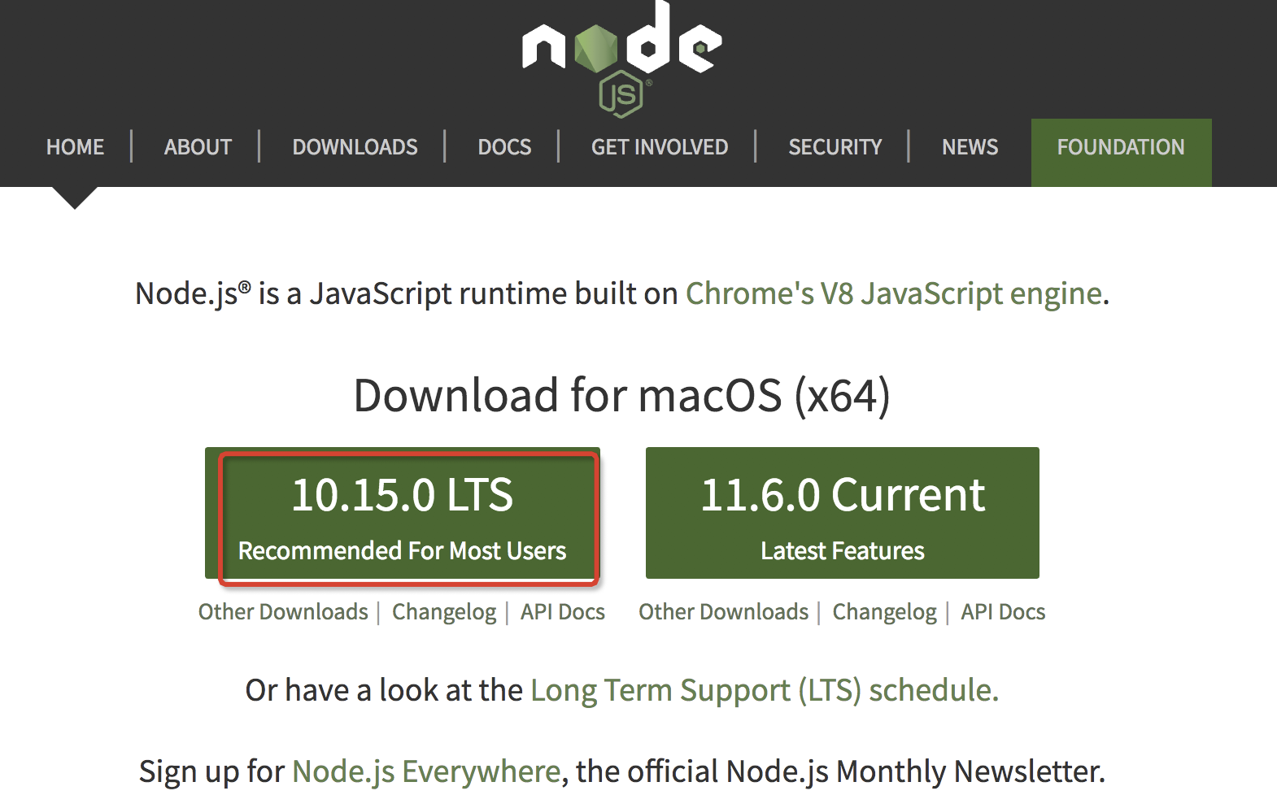Viewport: 1277px width, 808px height.
Task: Open Other Downloads under 11.6.0 Current
Action: [x=723, y=612]
